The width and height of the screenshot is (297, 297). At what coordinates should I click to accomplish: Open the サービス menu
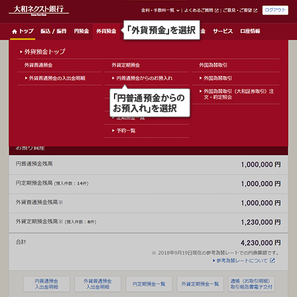pos(222,31)
